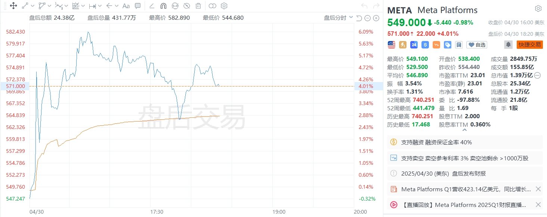Dismiss the Q1营收 news notification

(538, 189)
